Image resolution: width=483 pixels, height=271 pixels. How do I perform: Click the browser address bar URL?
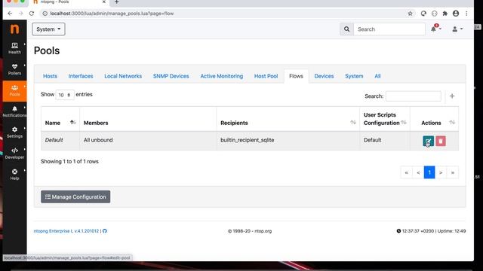tap(112, 14)
